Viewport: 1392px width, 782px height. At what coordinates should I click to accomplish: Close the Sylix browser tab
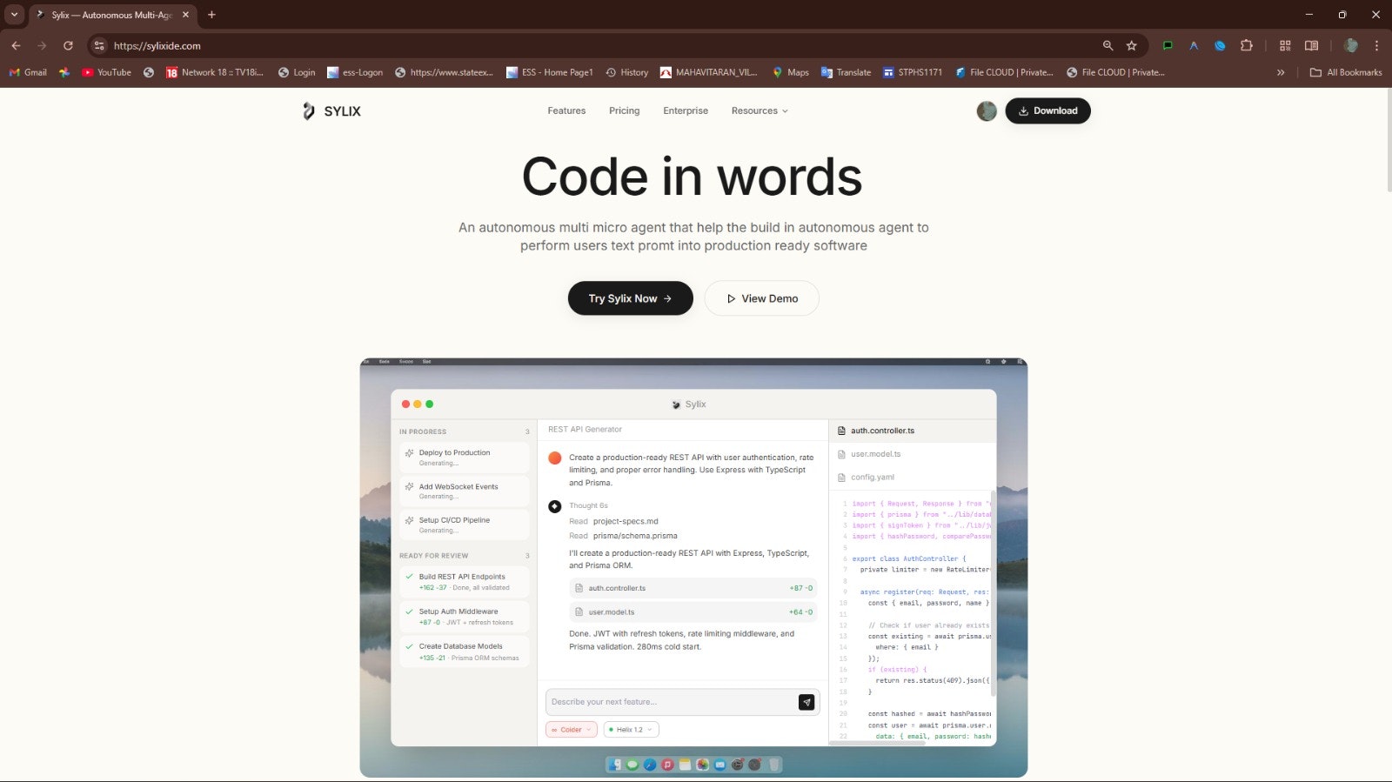click(185, 15)
